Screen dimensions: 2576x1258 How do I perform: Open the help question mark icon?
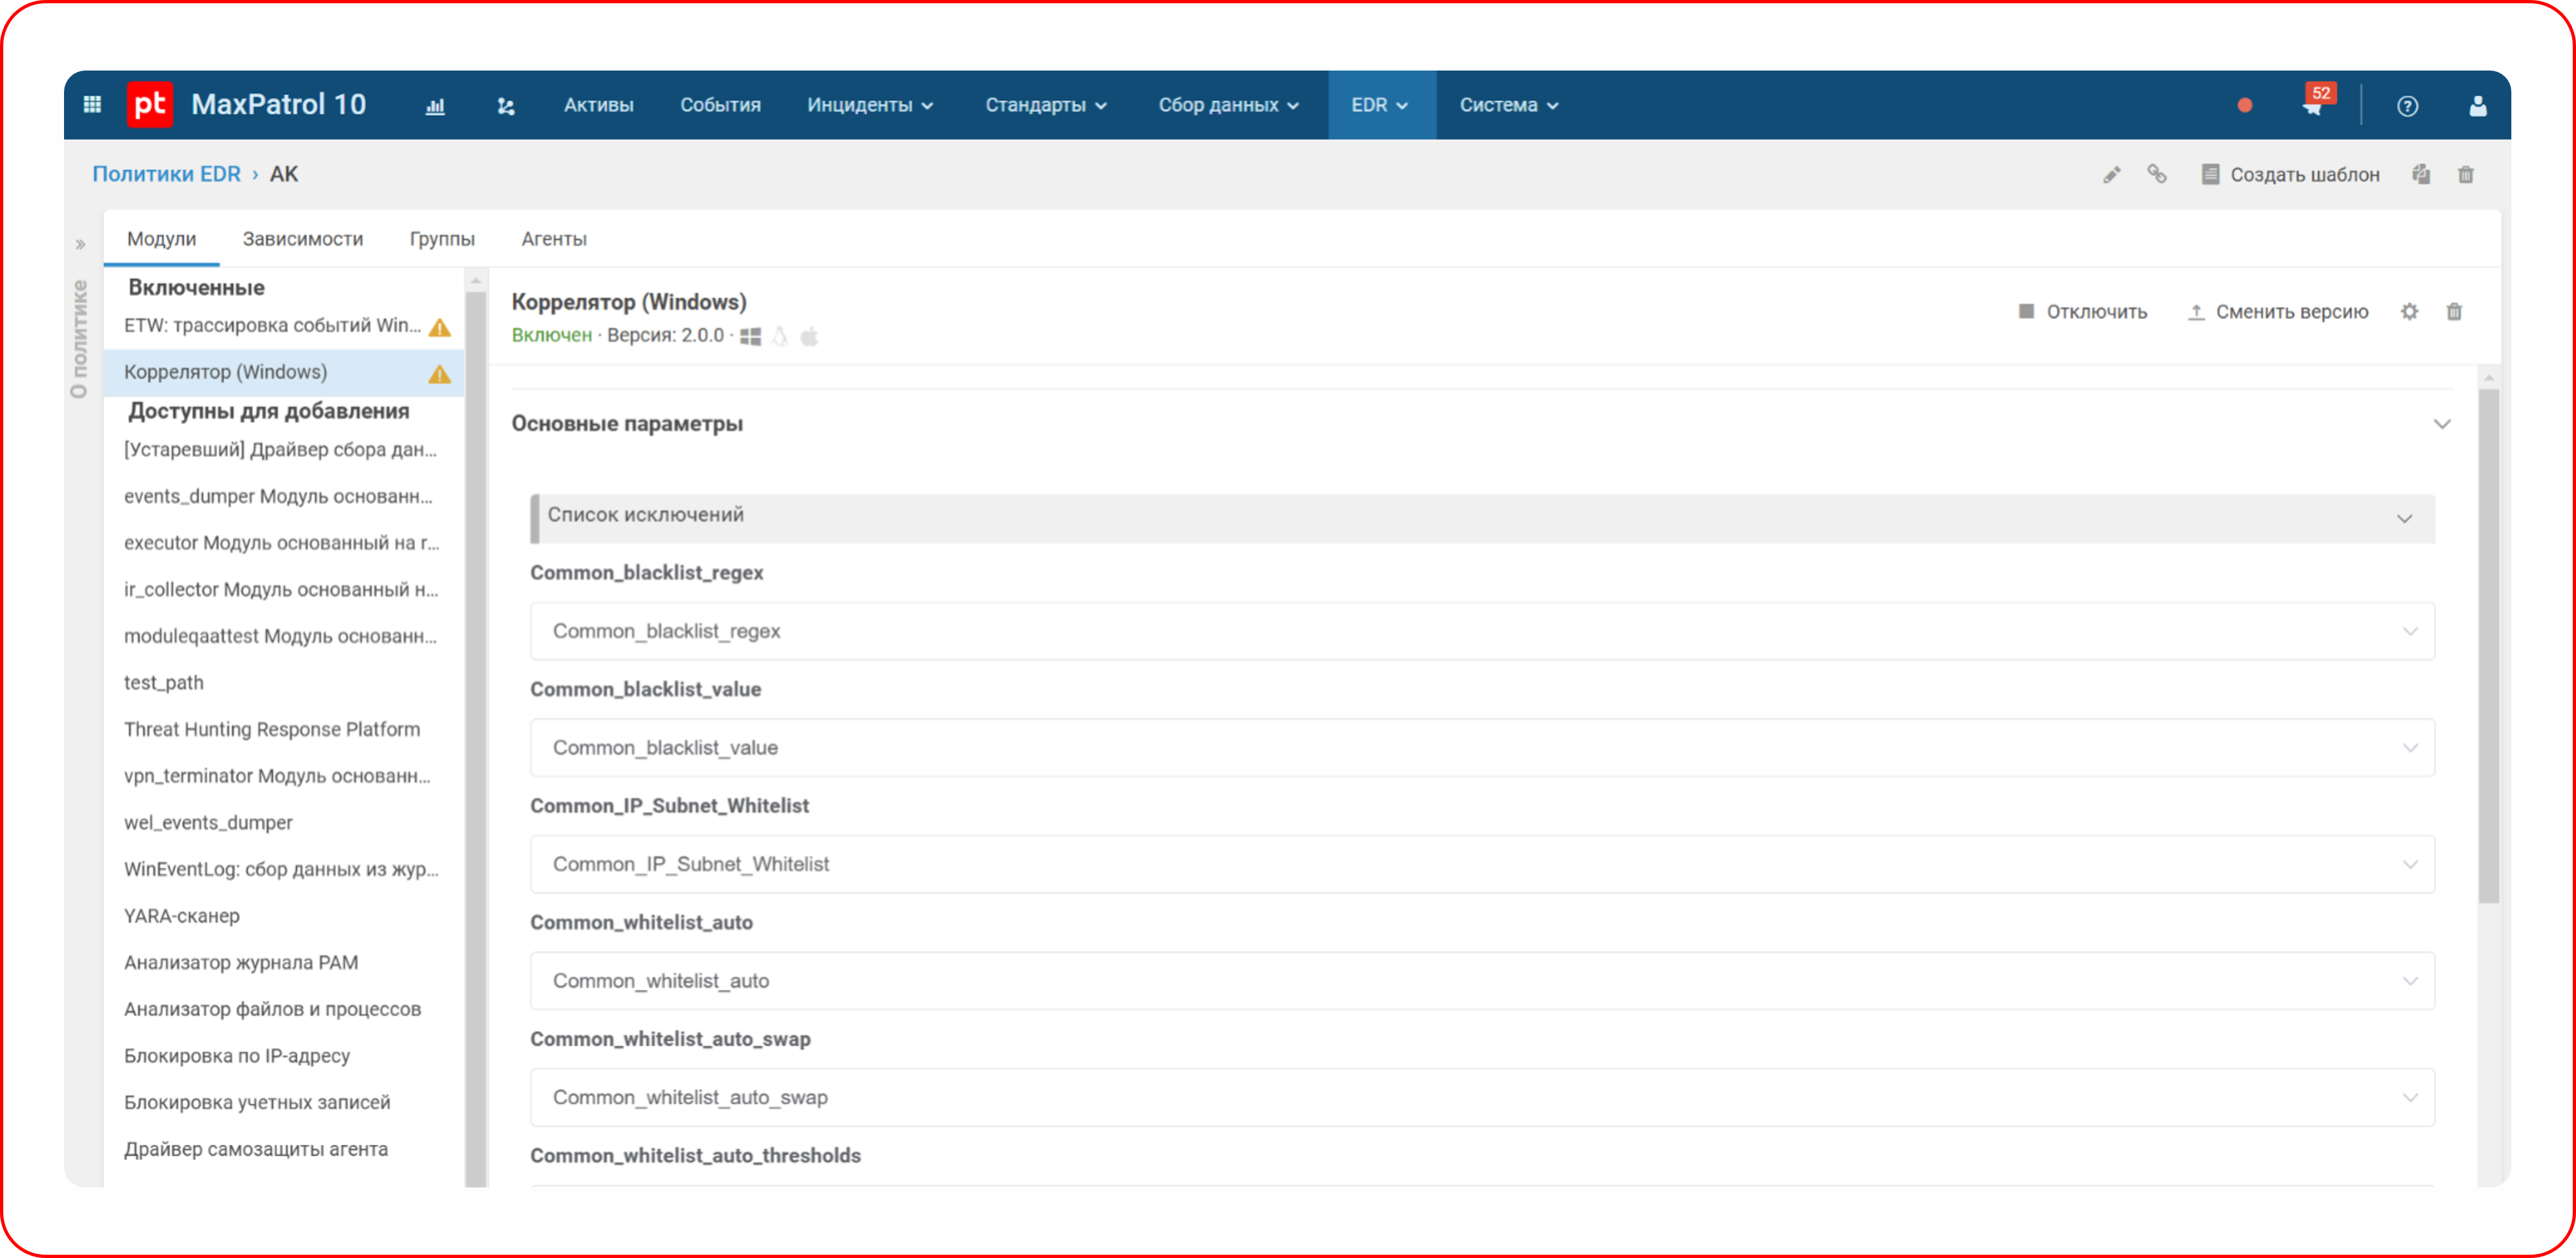2407,106
